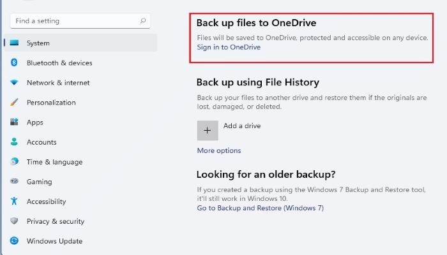
Task: Click the Network Wi-Fi icon
Action: tap(14, 83)
